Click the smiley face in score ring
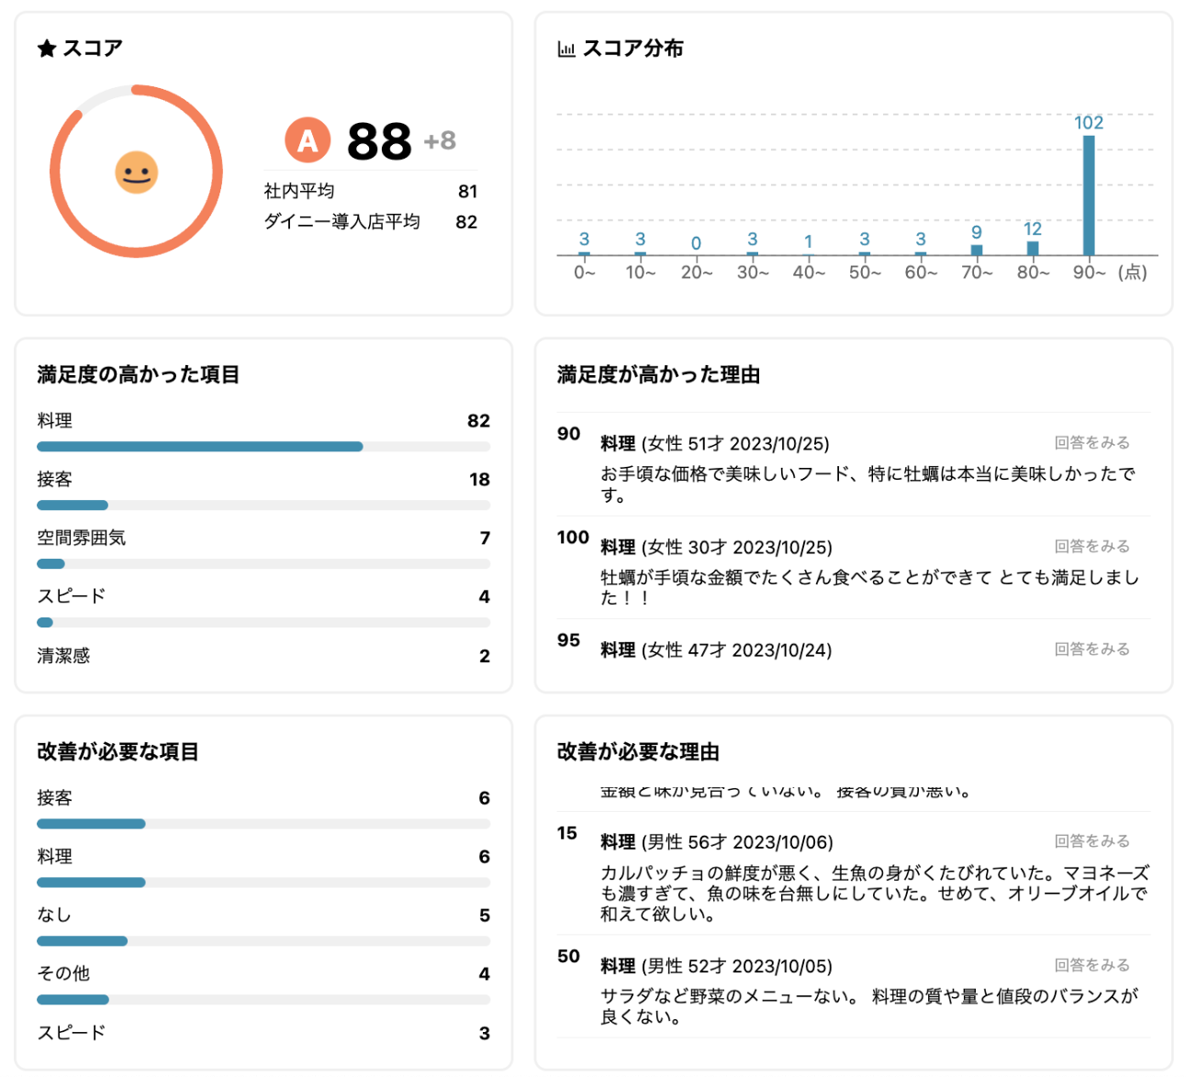This screenshot has width=1186, height=1077. tap(136, 172)
